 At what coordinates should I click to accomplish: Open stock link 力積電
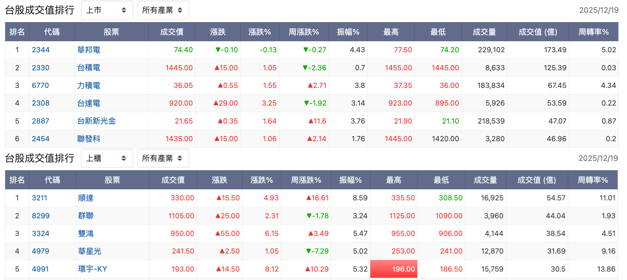coord(89,85)
